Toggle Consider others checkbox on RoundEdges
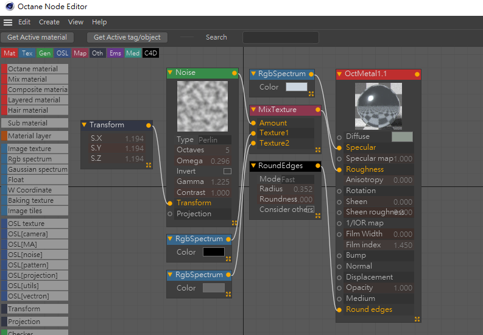 [x=310, y=210]
